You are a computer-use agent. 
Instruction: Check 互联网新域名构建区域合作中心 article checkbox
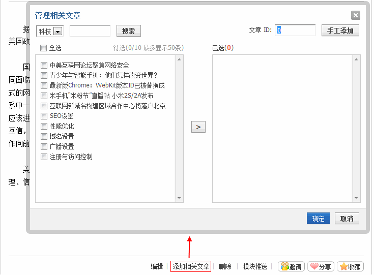pos(44,106)
